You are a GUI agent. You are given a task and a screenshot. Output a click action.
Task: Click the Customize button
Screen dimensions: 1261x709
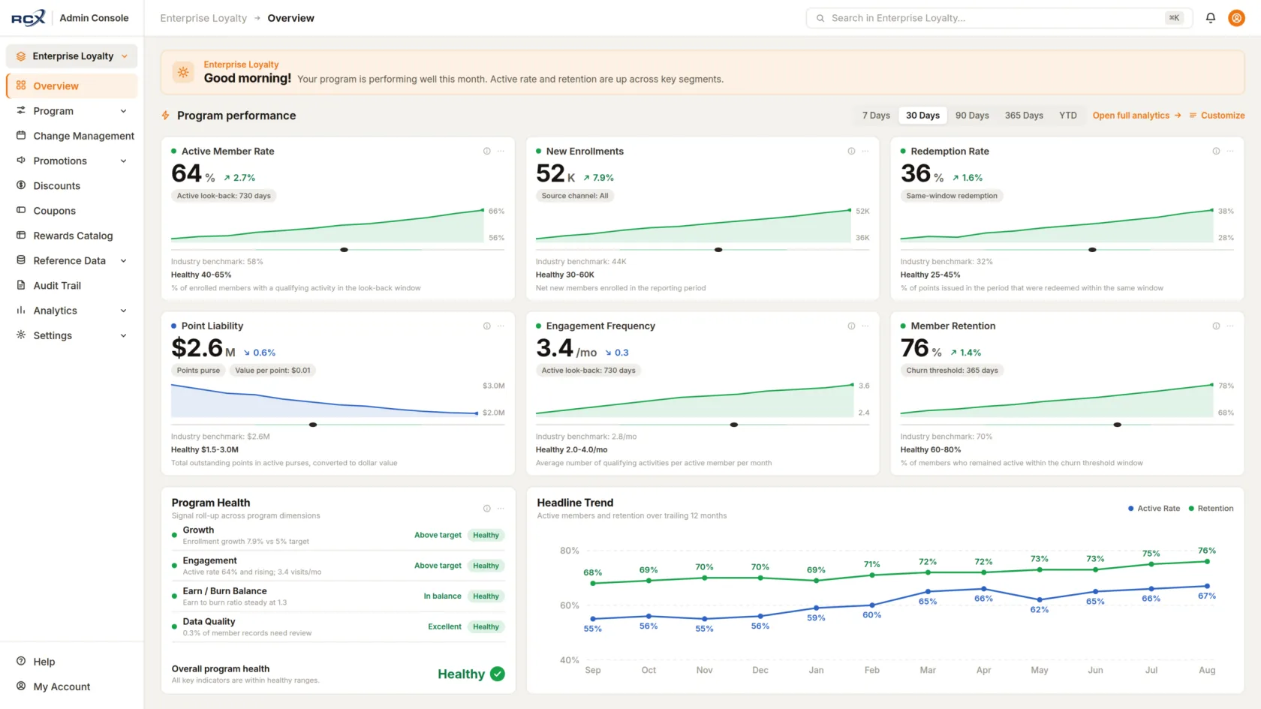tap(1217, 116)
